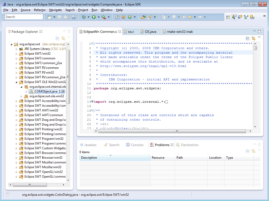Open Run configurations dropdown arrow

click(x=99, y=17)
